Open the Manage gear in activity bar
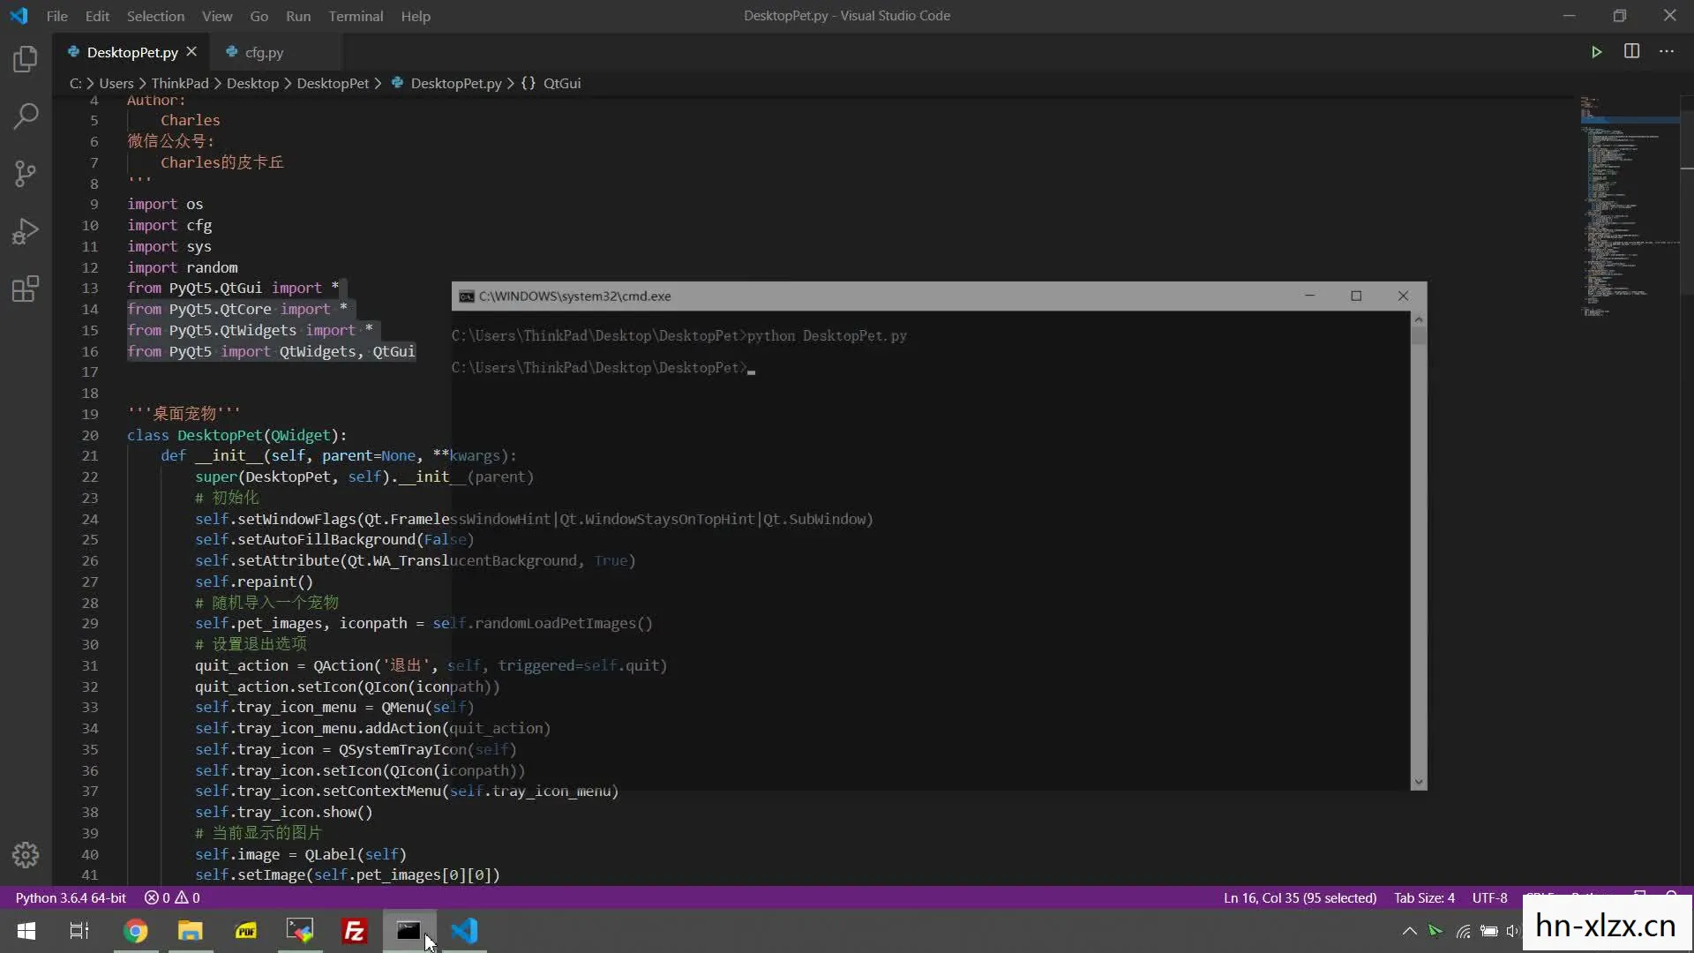 pyautogui.click(x=26, y=854)
